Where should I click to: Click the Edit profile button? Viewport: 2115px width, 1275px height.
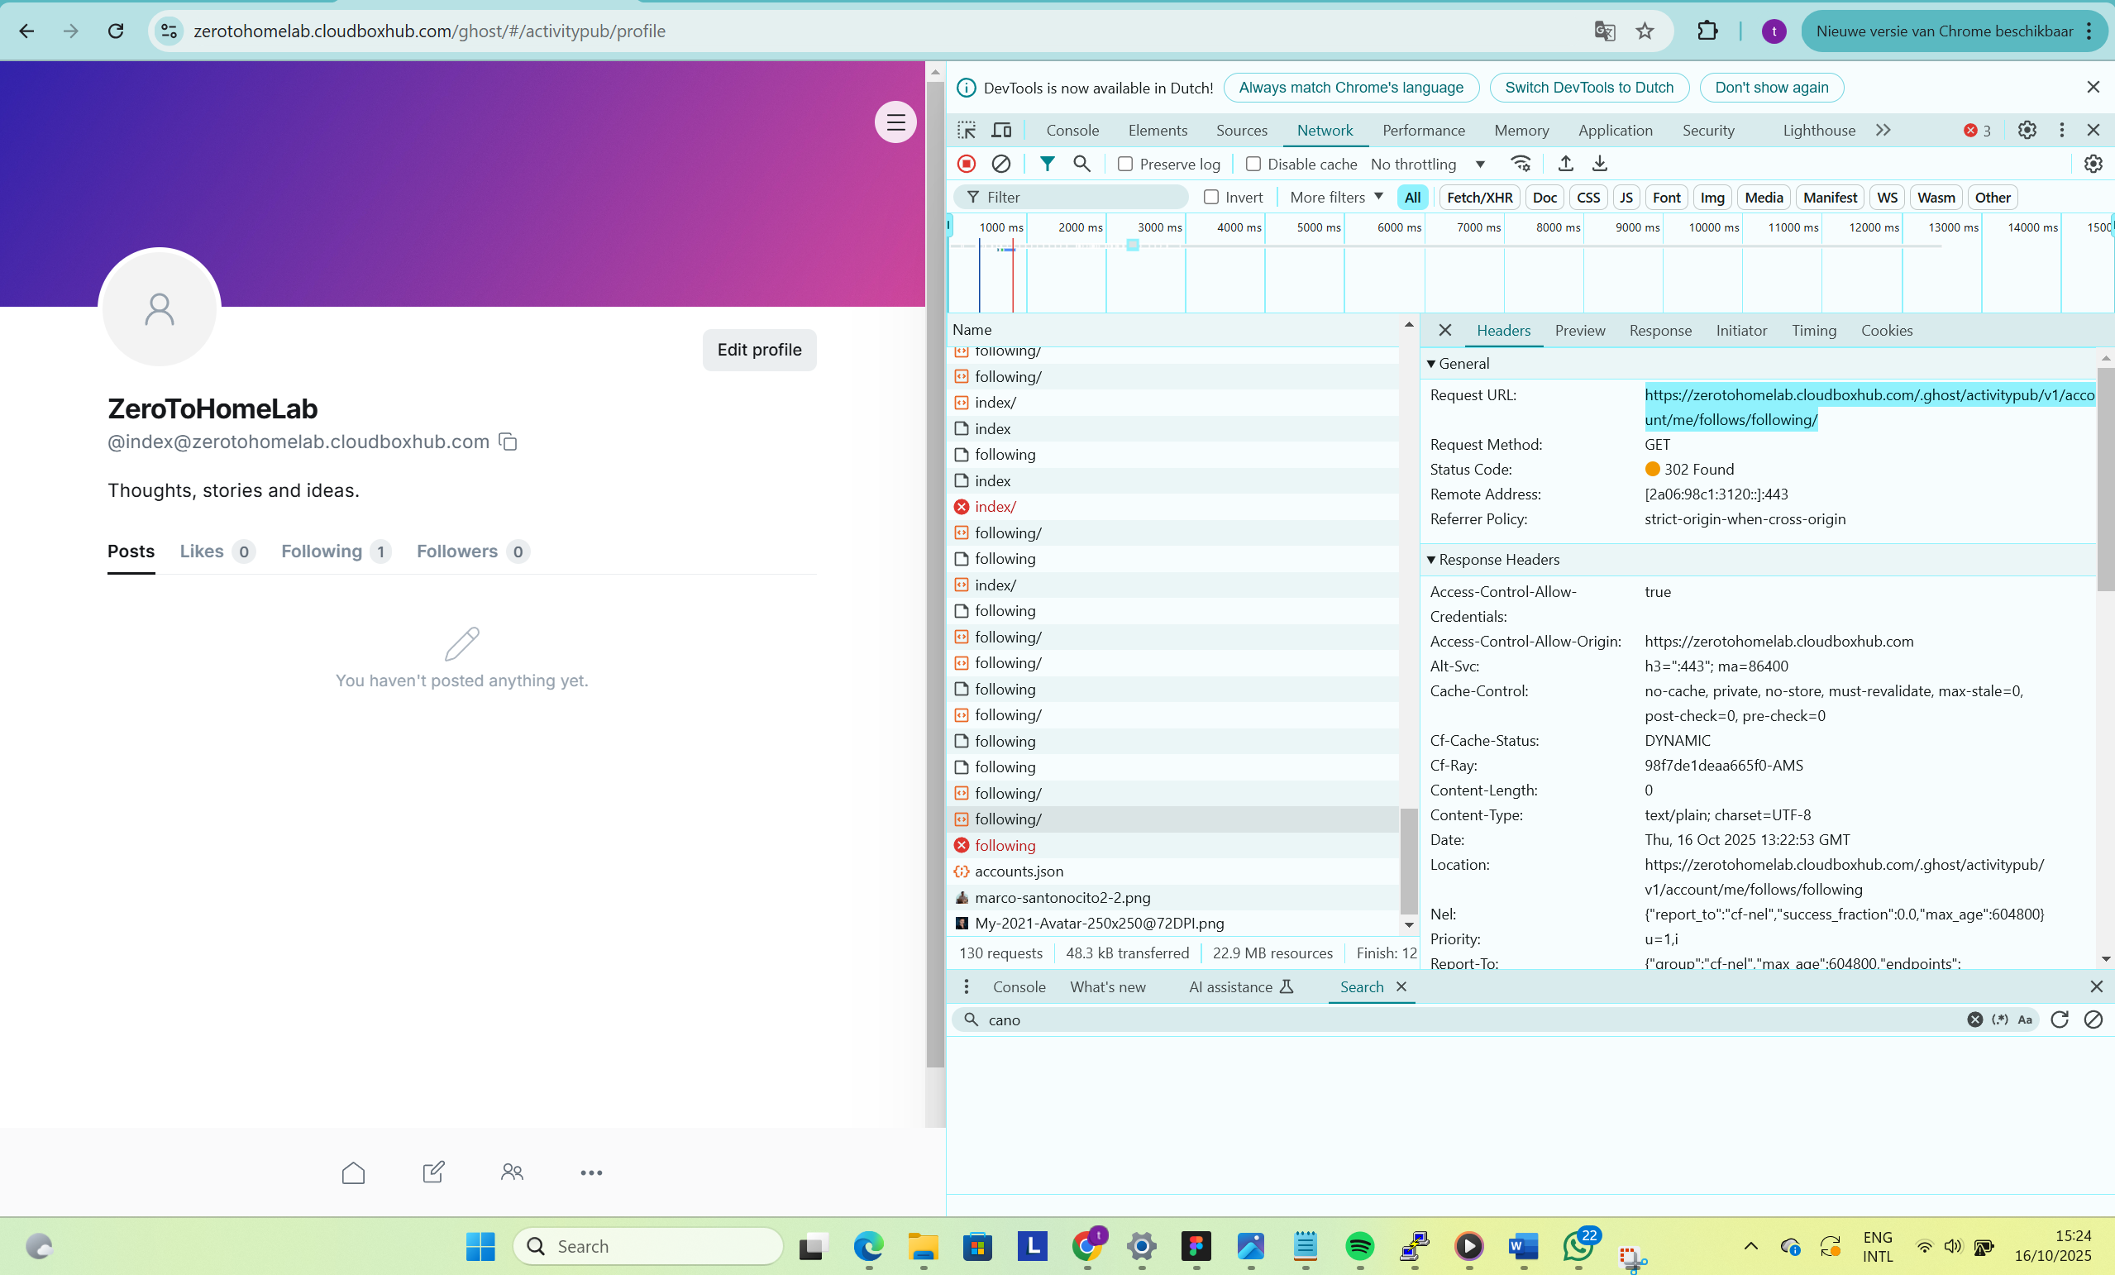coord(759,350)
